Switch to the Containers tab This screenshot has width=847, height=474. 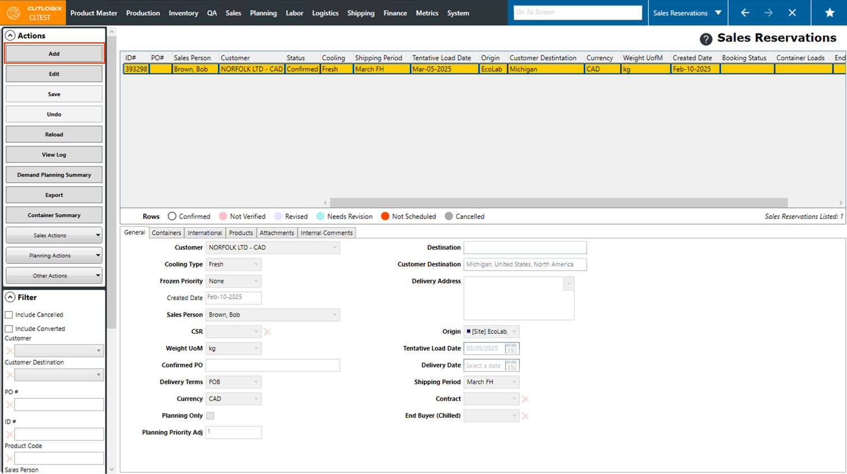(166, 233)
